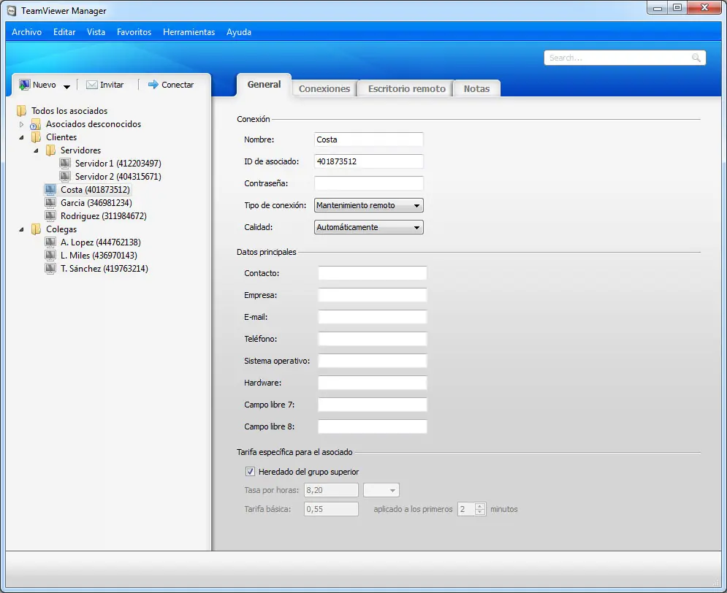Decrease the minutos stepper value
727x593 pixels.
pos(480,512)
